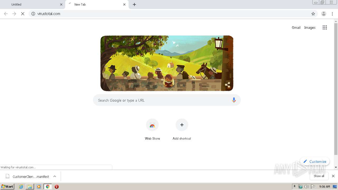
Task: Close the New Tab tab
Action: 124,4
